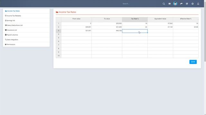The width and height of the screenshot is (206, 115).
Task: Click the Permissions lock icon
Action: (5, 44)
